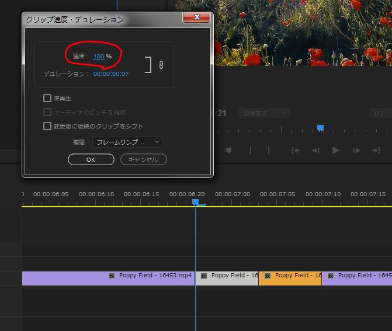
Task: Click the デュレーション timecode value
Action: (x=111, y=74)
